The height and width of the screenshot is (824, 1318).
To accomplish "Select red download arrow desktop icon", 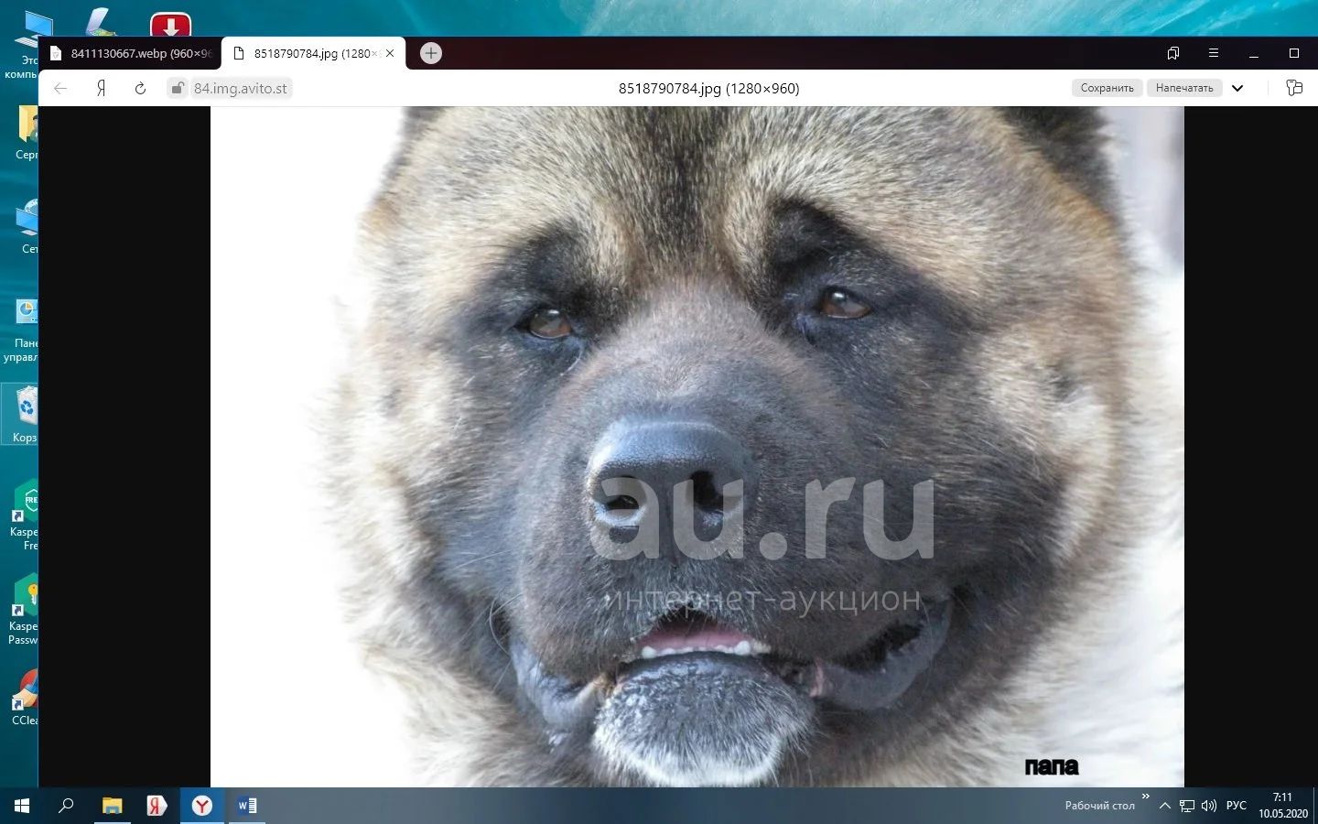I will [170, 25].
